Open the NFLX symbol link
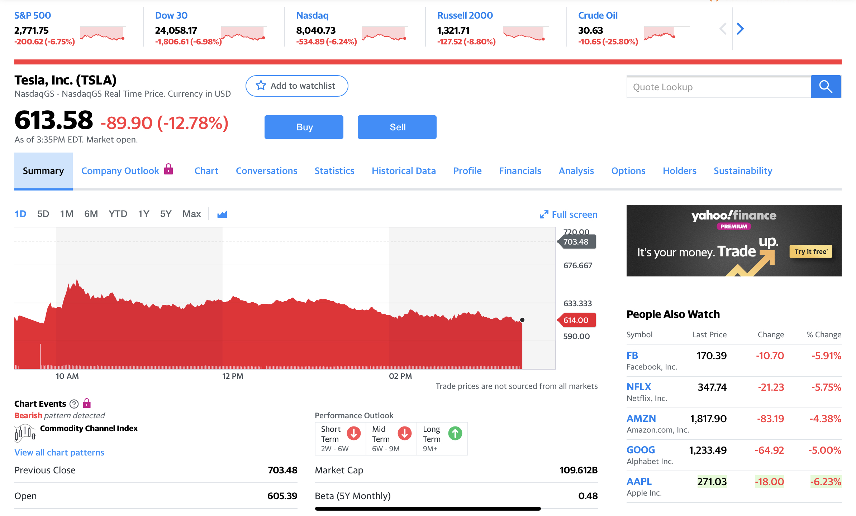Screen dimensions: 856x516 point(638,387)
